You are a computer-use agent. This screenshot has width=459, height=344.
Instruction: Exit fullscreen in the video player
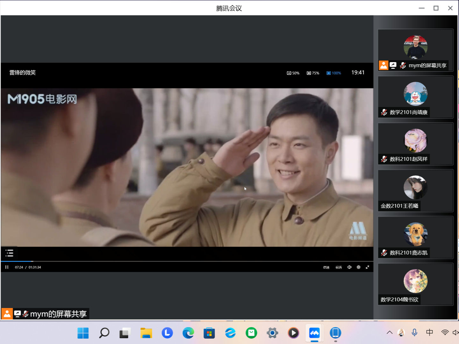coord(367,267)
